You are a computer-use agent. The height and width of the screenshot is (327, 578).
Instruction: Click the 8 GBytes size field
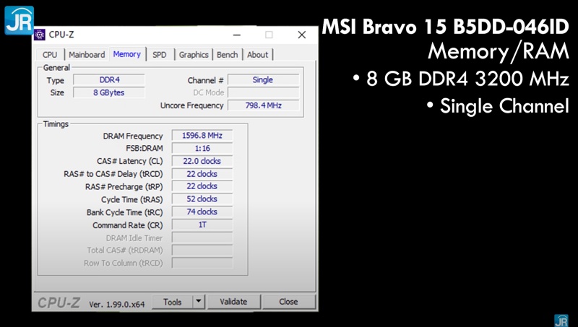pyautogui.click(x=109, y=92)
